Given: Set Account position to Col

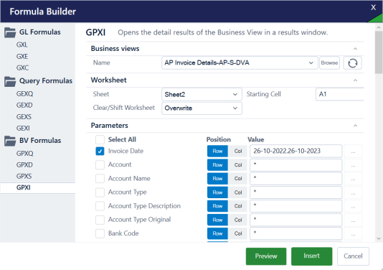Looking at the screenshot, I should pyautogui.click(x=238, y=165).
